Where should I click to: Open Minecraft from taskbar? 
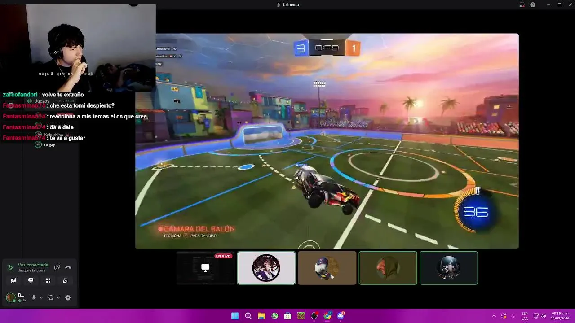coord(301,316)
